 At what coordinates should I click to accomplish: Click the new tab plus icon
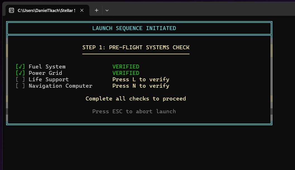point(96,10)
